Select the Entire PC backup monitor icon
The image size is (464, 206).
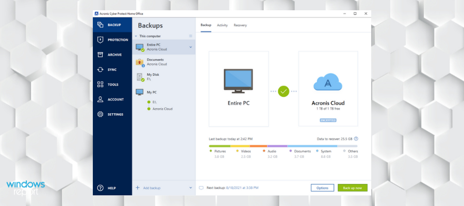pos(140,47)
